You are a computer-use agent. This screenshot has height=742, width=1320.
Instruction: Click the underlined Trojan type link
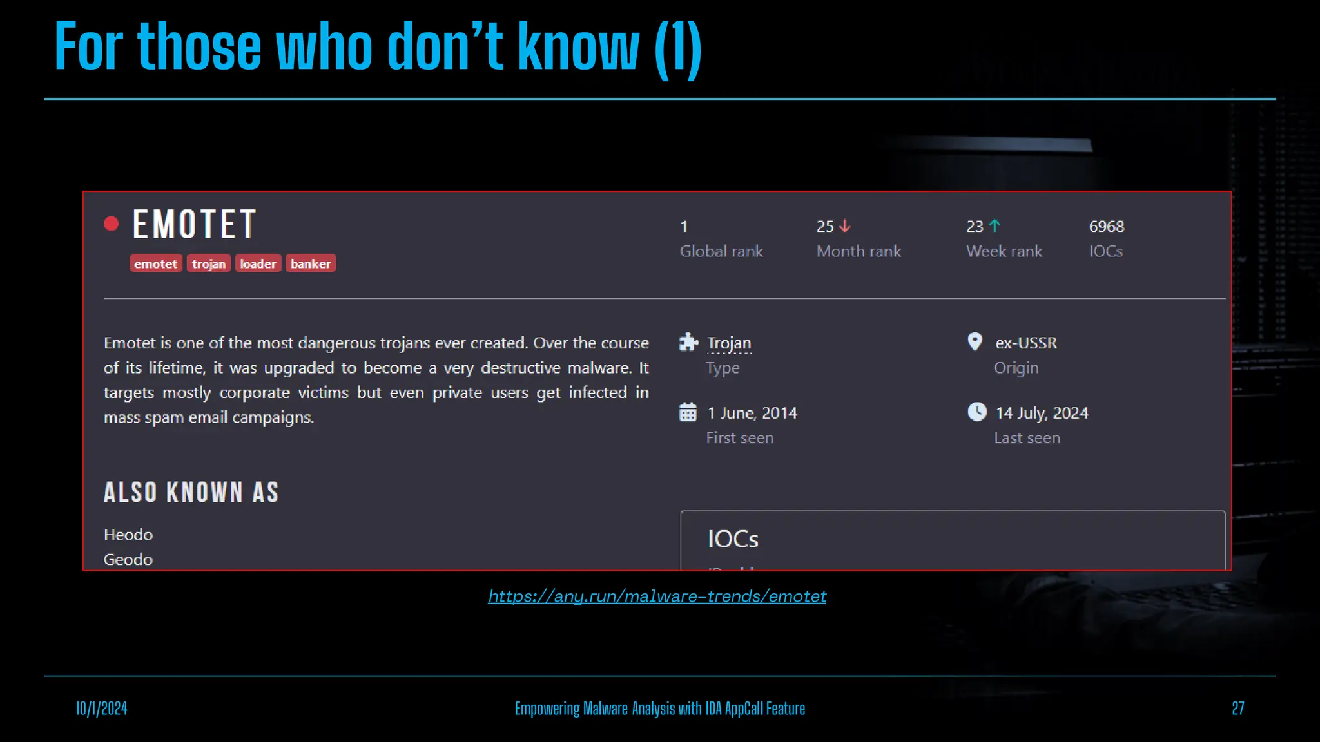tap(729, 343)
